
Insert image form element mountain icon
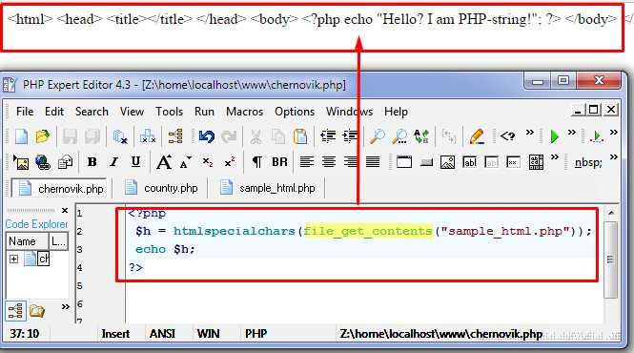tap(447, 163)
